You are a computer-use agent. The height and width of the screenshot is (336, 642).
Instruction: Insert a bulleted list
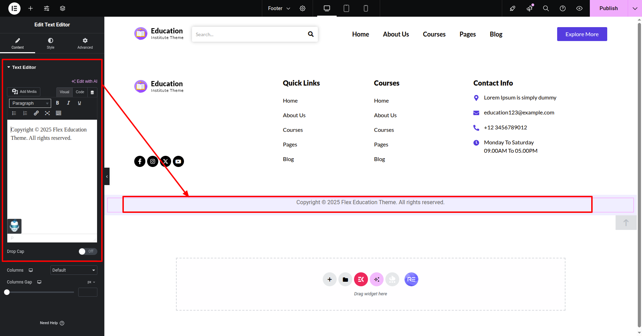coord(14,113)
